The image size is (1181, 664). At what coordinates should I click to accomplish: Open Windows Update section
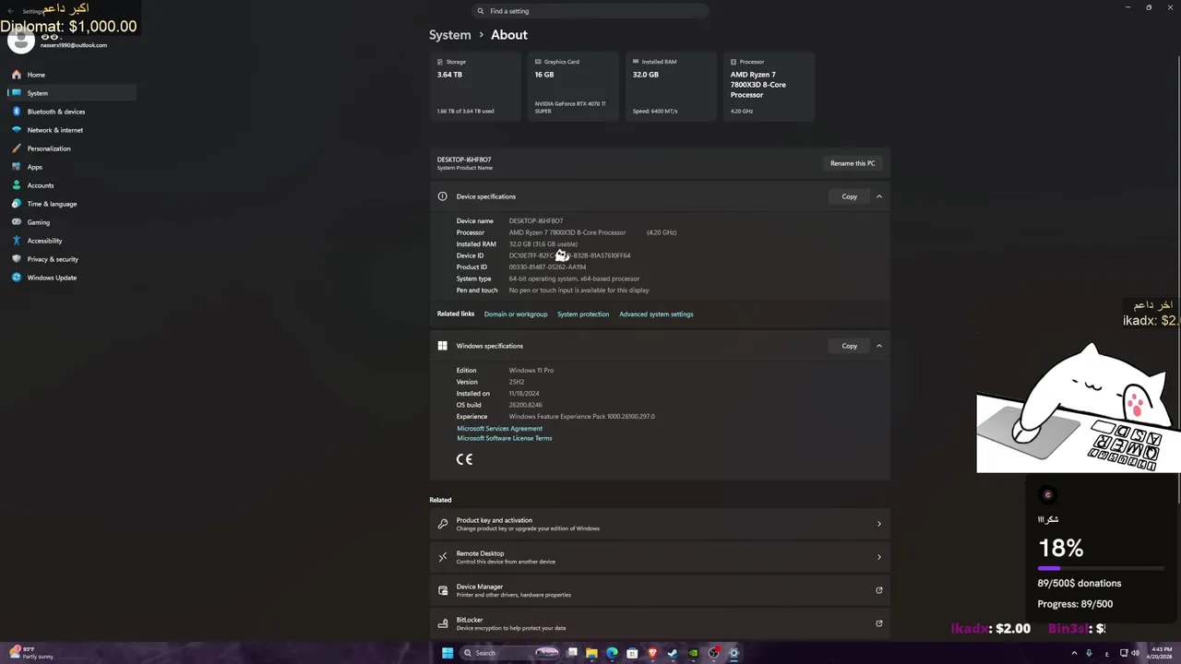52,278
